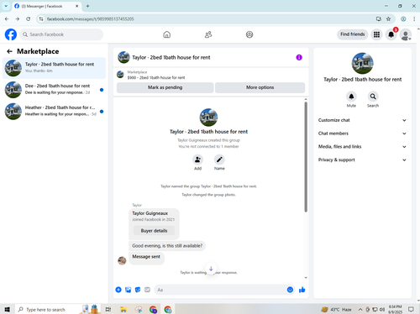The height and width of the screenshot is (314, 420).
Task: Choose a sticker icon in composer
Action: (x=138, y=290)
